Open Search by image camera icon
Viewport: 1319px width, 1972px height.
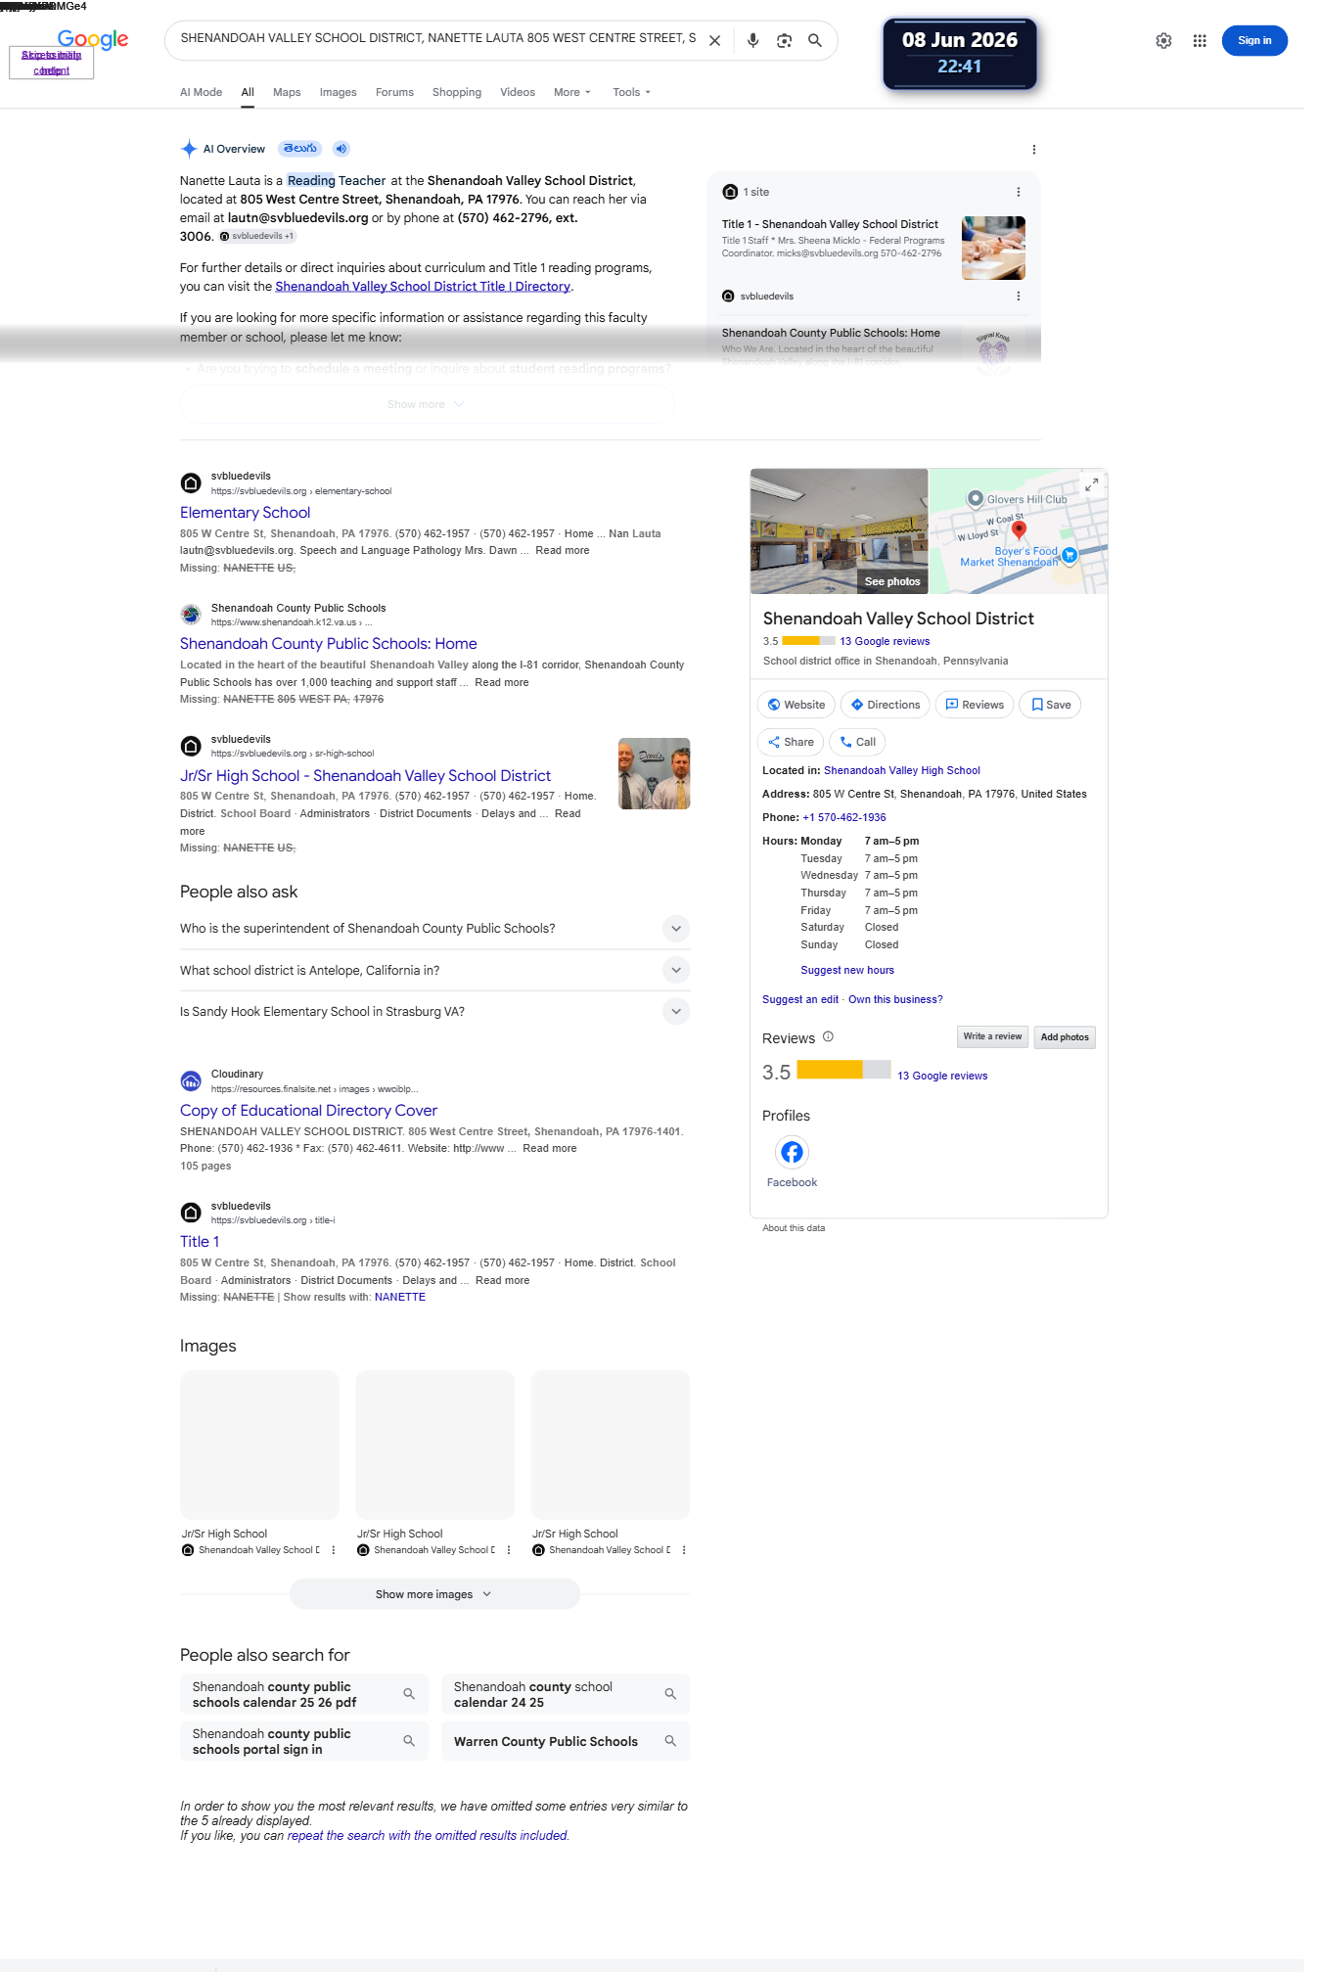click(x=784, y=41)
